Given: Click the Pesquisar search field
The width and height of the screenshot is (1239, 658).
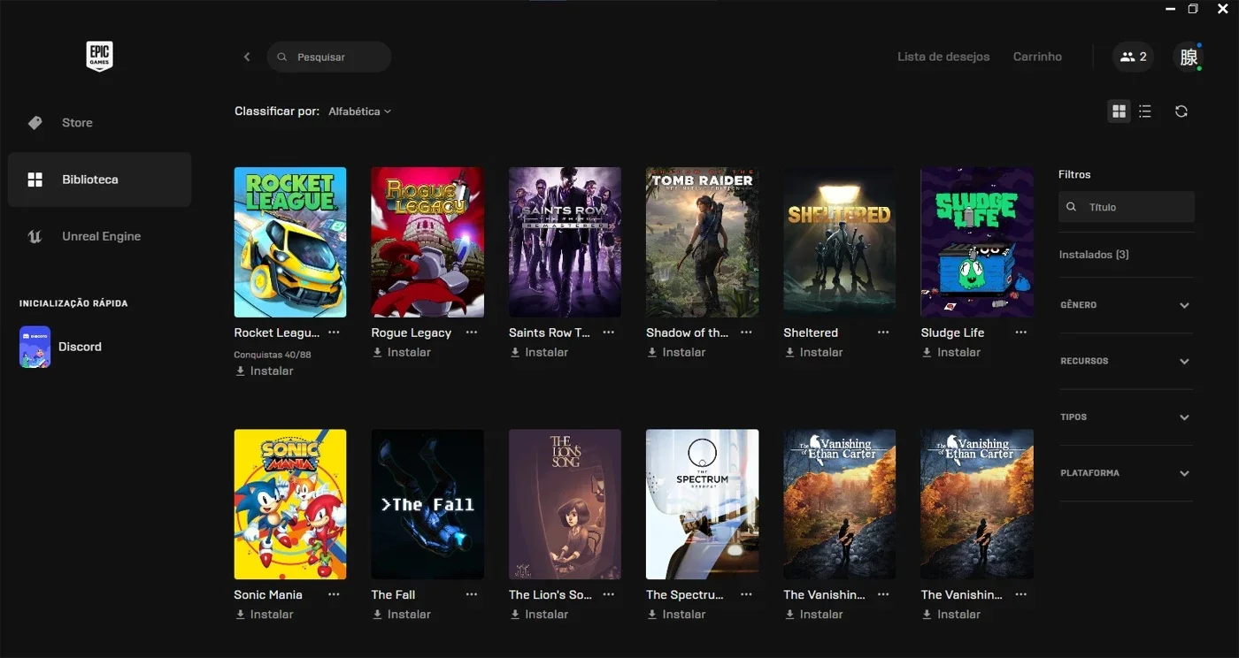Looking at the screenshot, I should point(329,57).
